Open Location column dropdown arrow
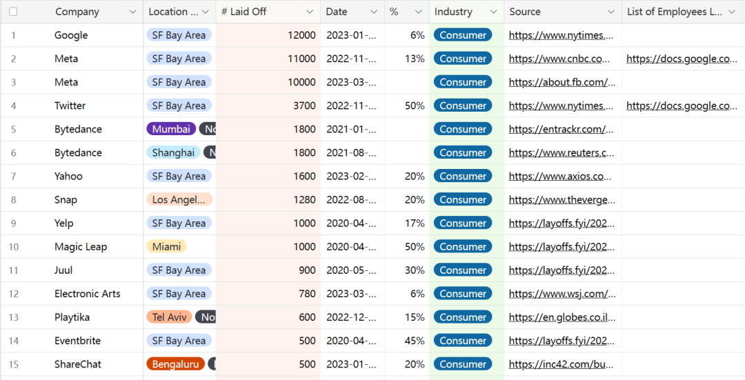This screenshot has width=745, height=380. pos(206,12)
